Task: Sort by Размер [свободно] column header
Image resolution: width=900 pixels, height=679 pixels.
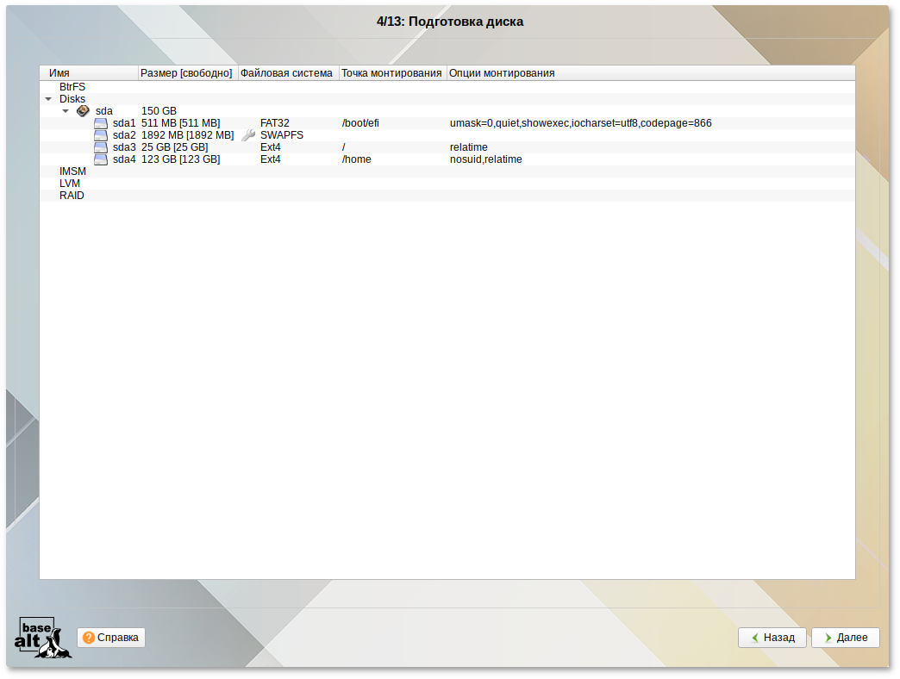Action: 186,73
